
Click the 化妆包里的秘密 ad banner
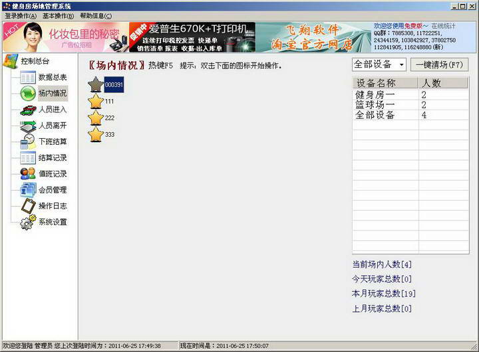pyautogui.click(x=66, y=37)
